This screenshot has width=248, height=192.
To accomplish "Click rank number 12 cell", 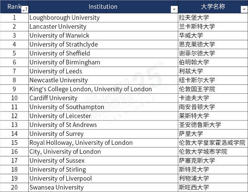I will click(x=14, y=116).
